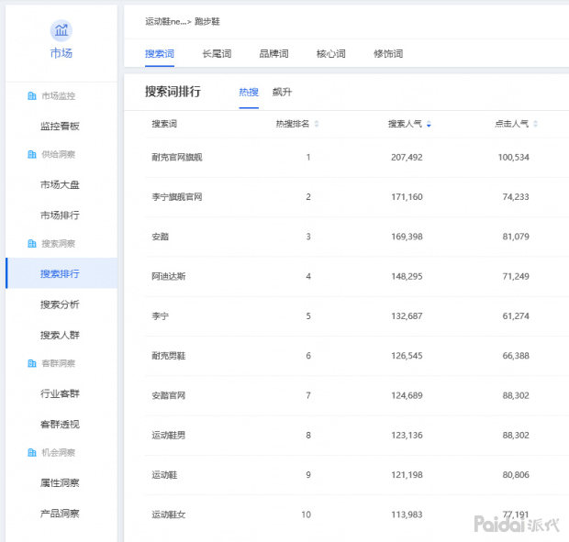
Task: Click search term 耐克男鞋
Action: (168, 356)
